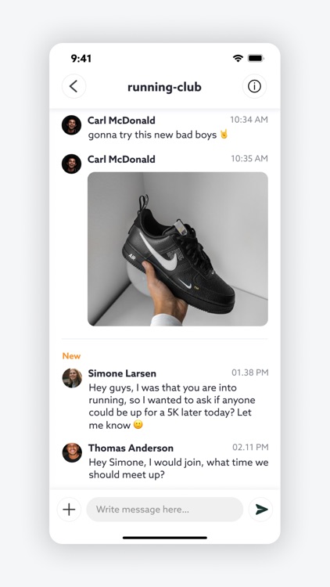Open the channel info icon

click(x=254, y=86)
